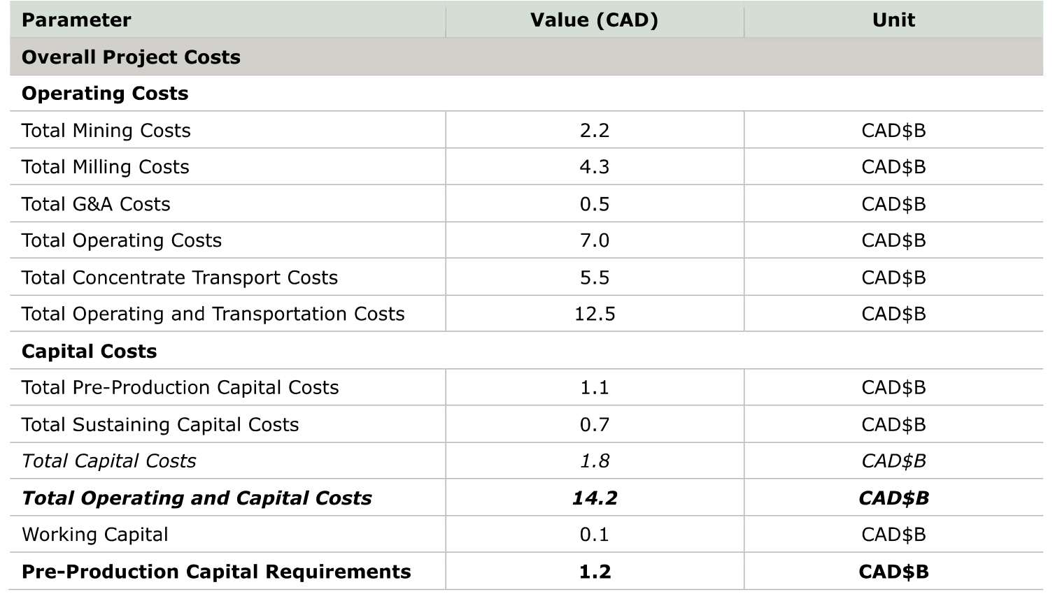Click the bold 14.2 total value

[594, 498]
